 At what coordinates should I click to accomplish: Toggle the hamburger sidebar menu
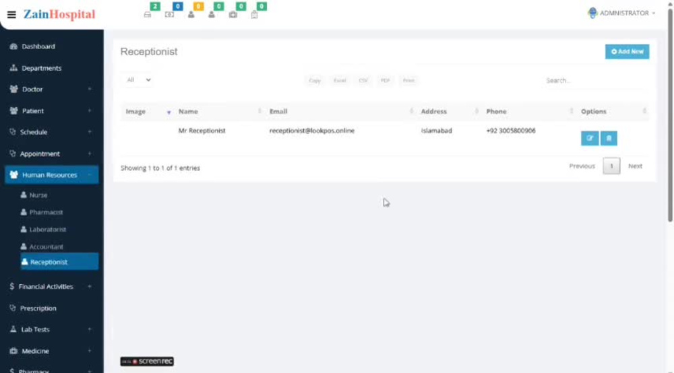11,15
